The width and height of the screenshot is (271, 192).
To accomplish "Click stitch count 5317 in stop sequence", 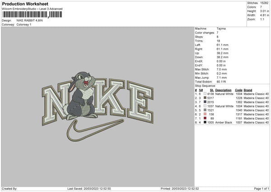I will tap(210, 98).
